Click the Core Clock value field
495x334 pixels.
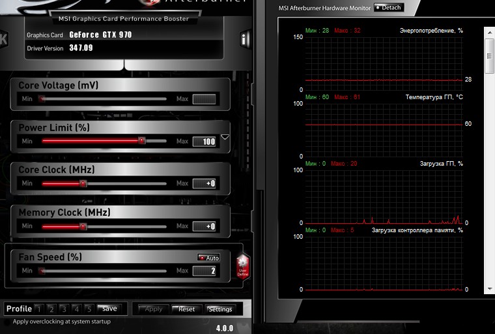click(204, 184)
